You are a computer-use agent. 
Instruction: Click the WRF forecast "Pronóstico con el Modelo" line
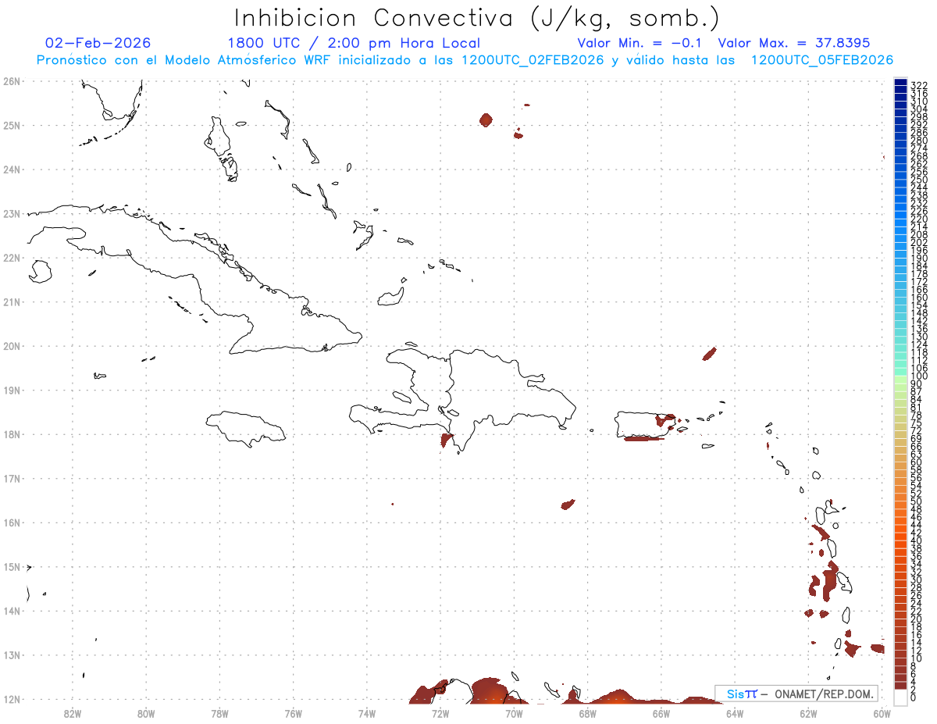(x=465, y=60)
